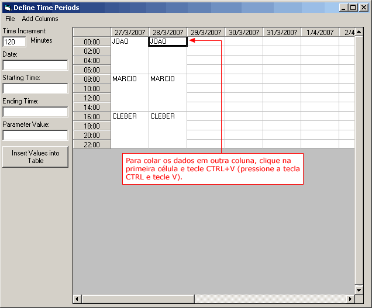This screenshot has width=372, height=308.
Task: Click Insert Values into Table button
Action: [35, 157]
